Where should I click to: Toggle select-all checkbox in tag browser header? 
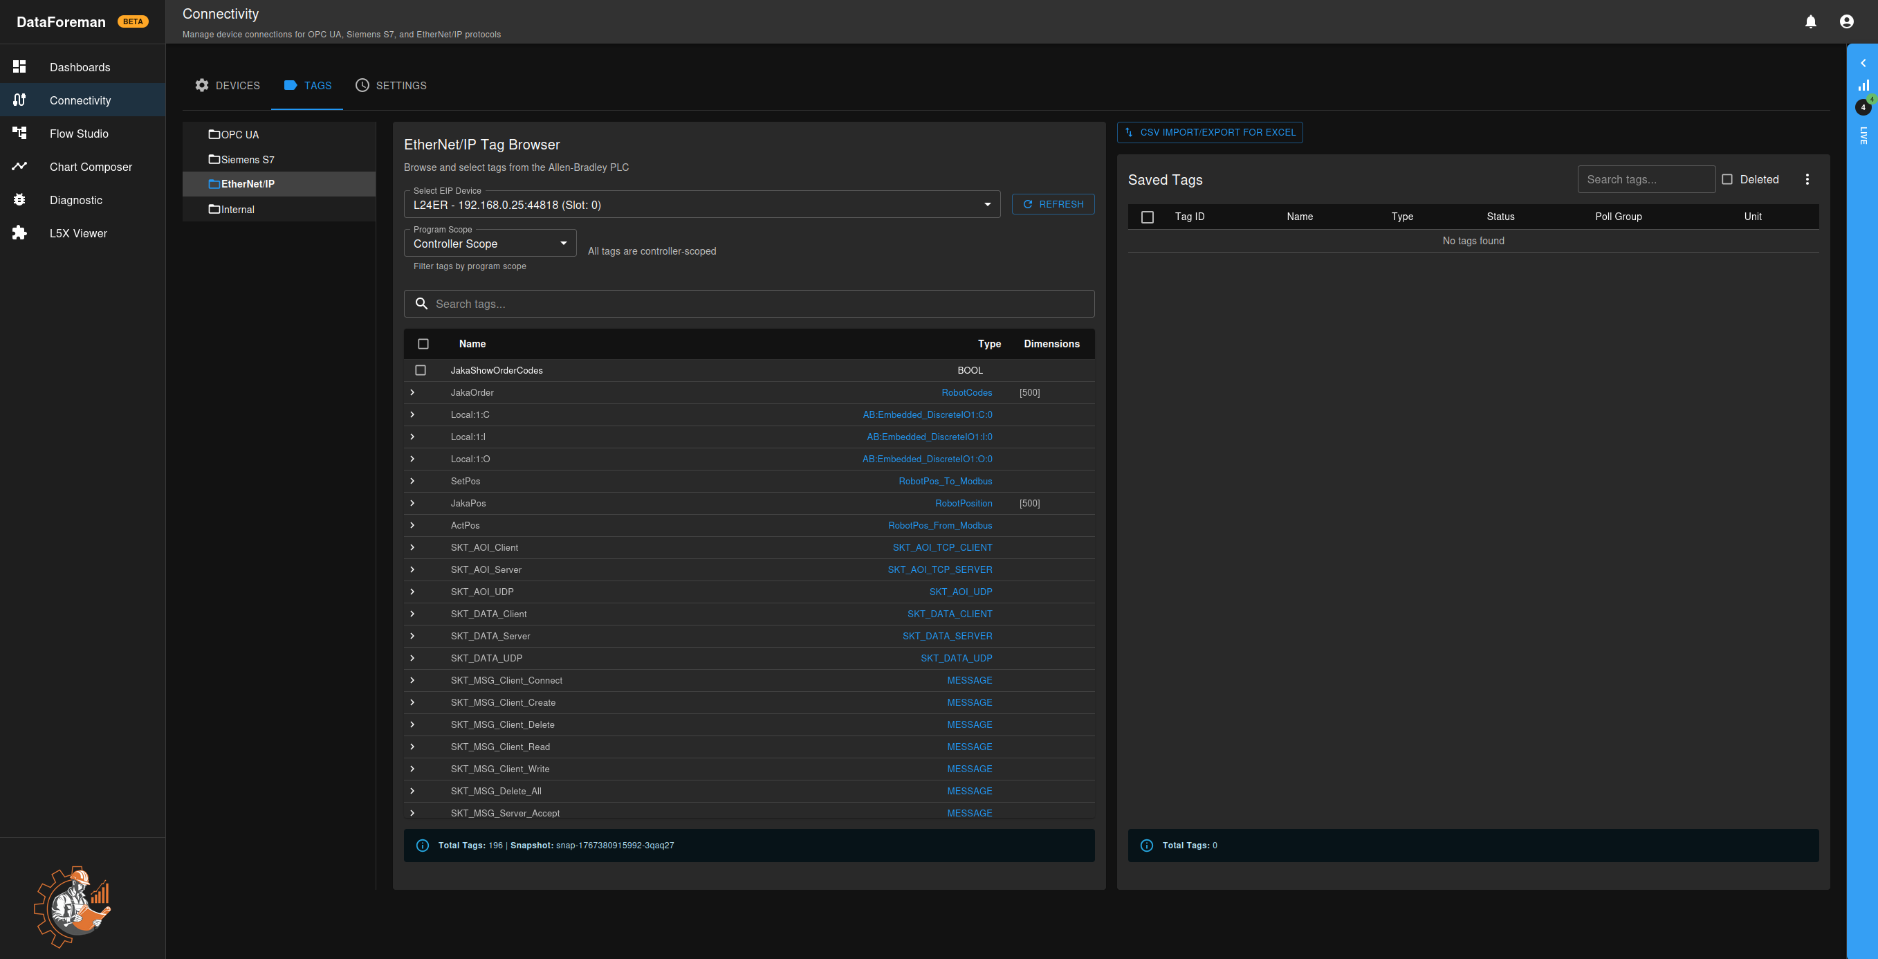tap(423, 344)
